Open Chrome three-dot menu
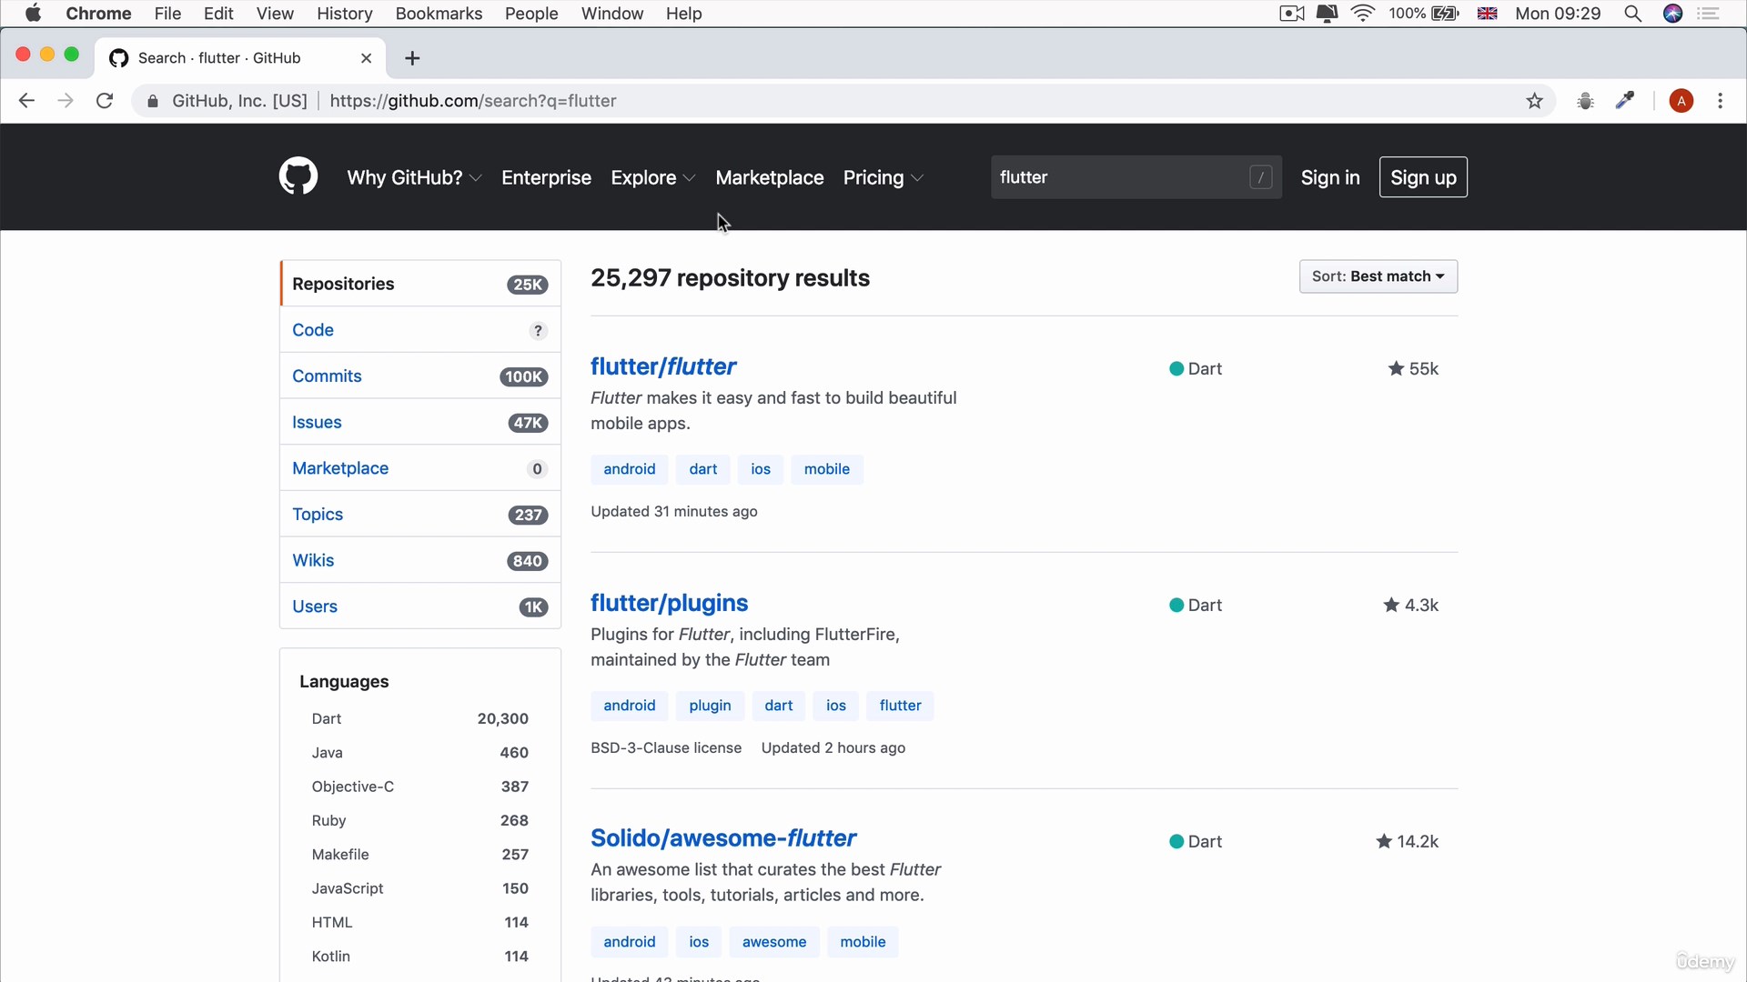 (1720, 101)
